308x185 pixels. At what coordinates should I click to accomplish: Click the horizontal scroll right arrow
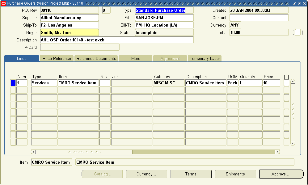pos(277,152)
